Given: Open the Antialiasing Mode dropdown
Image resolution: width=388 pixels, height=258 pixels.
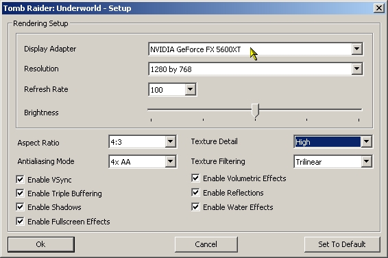Looking at the screenshot, I should [x=170, y=162].
